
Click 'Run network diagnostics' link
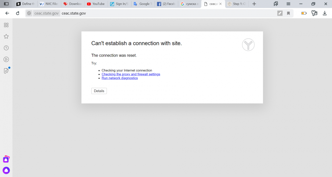[x=120, y=78]
